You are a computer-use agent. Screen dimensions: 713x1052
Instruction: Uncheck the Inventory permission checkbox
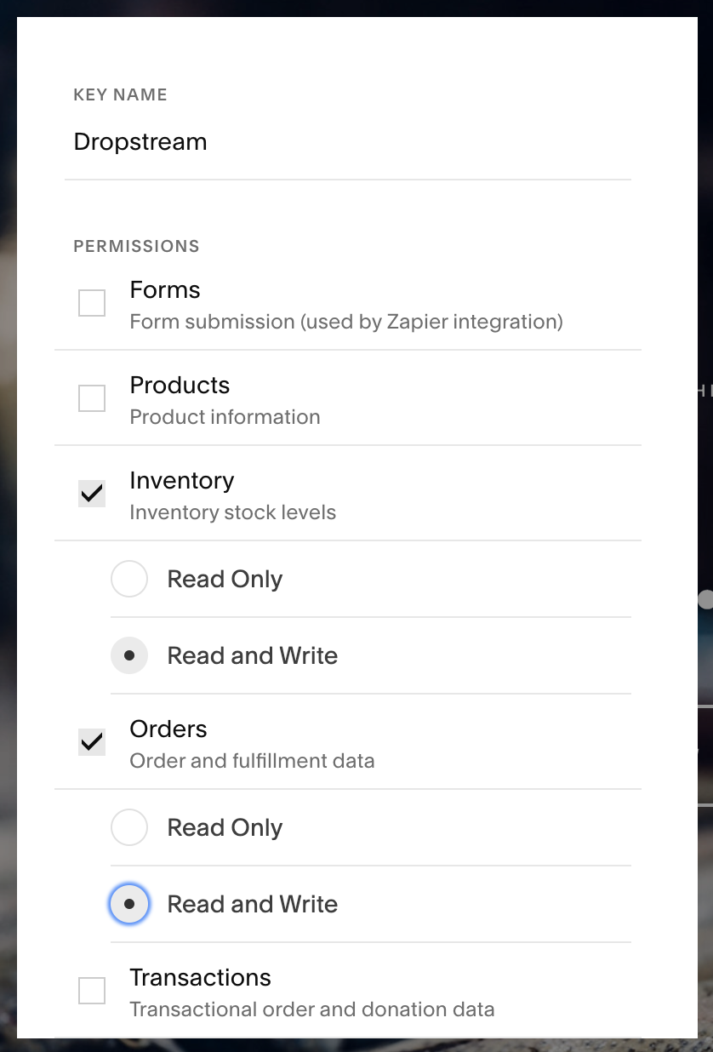(x=92, y=494)
